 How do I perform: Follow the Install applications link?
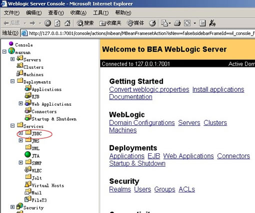coord(218,90)
